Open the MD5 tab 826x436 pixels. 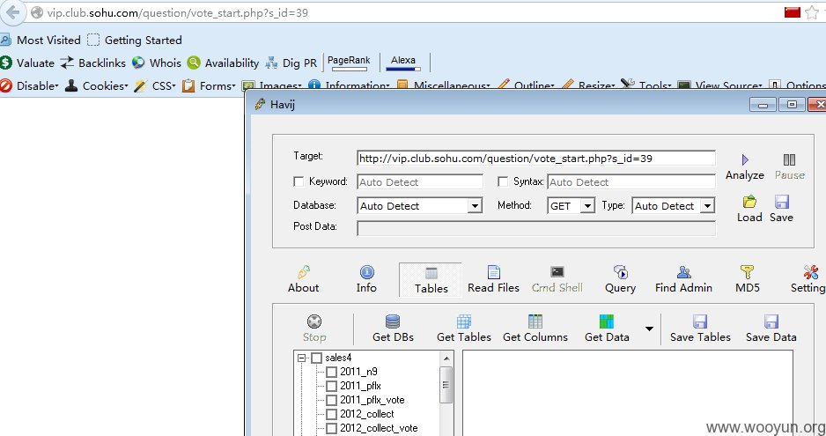(748, 279)
